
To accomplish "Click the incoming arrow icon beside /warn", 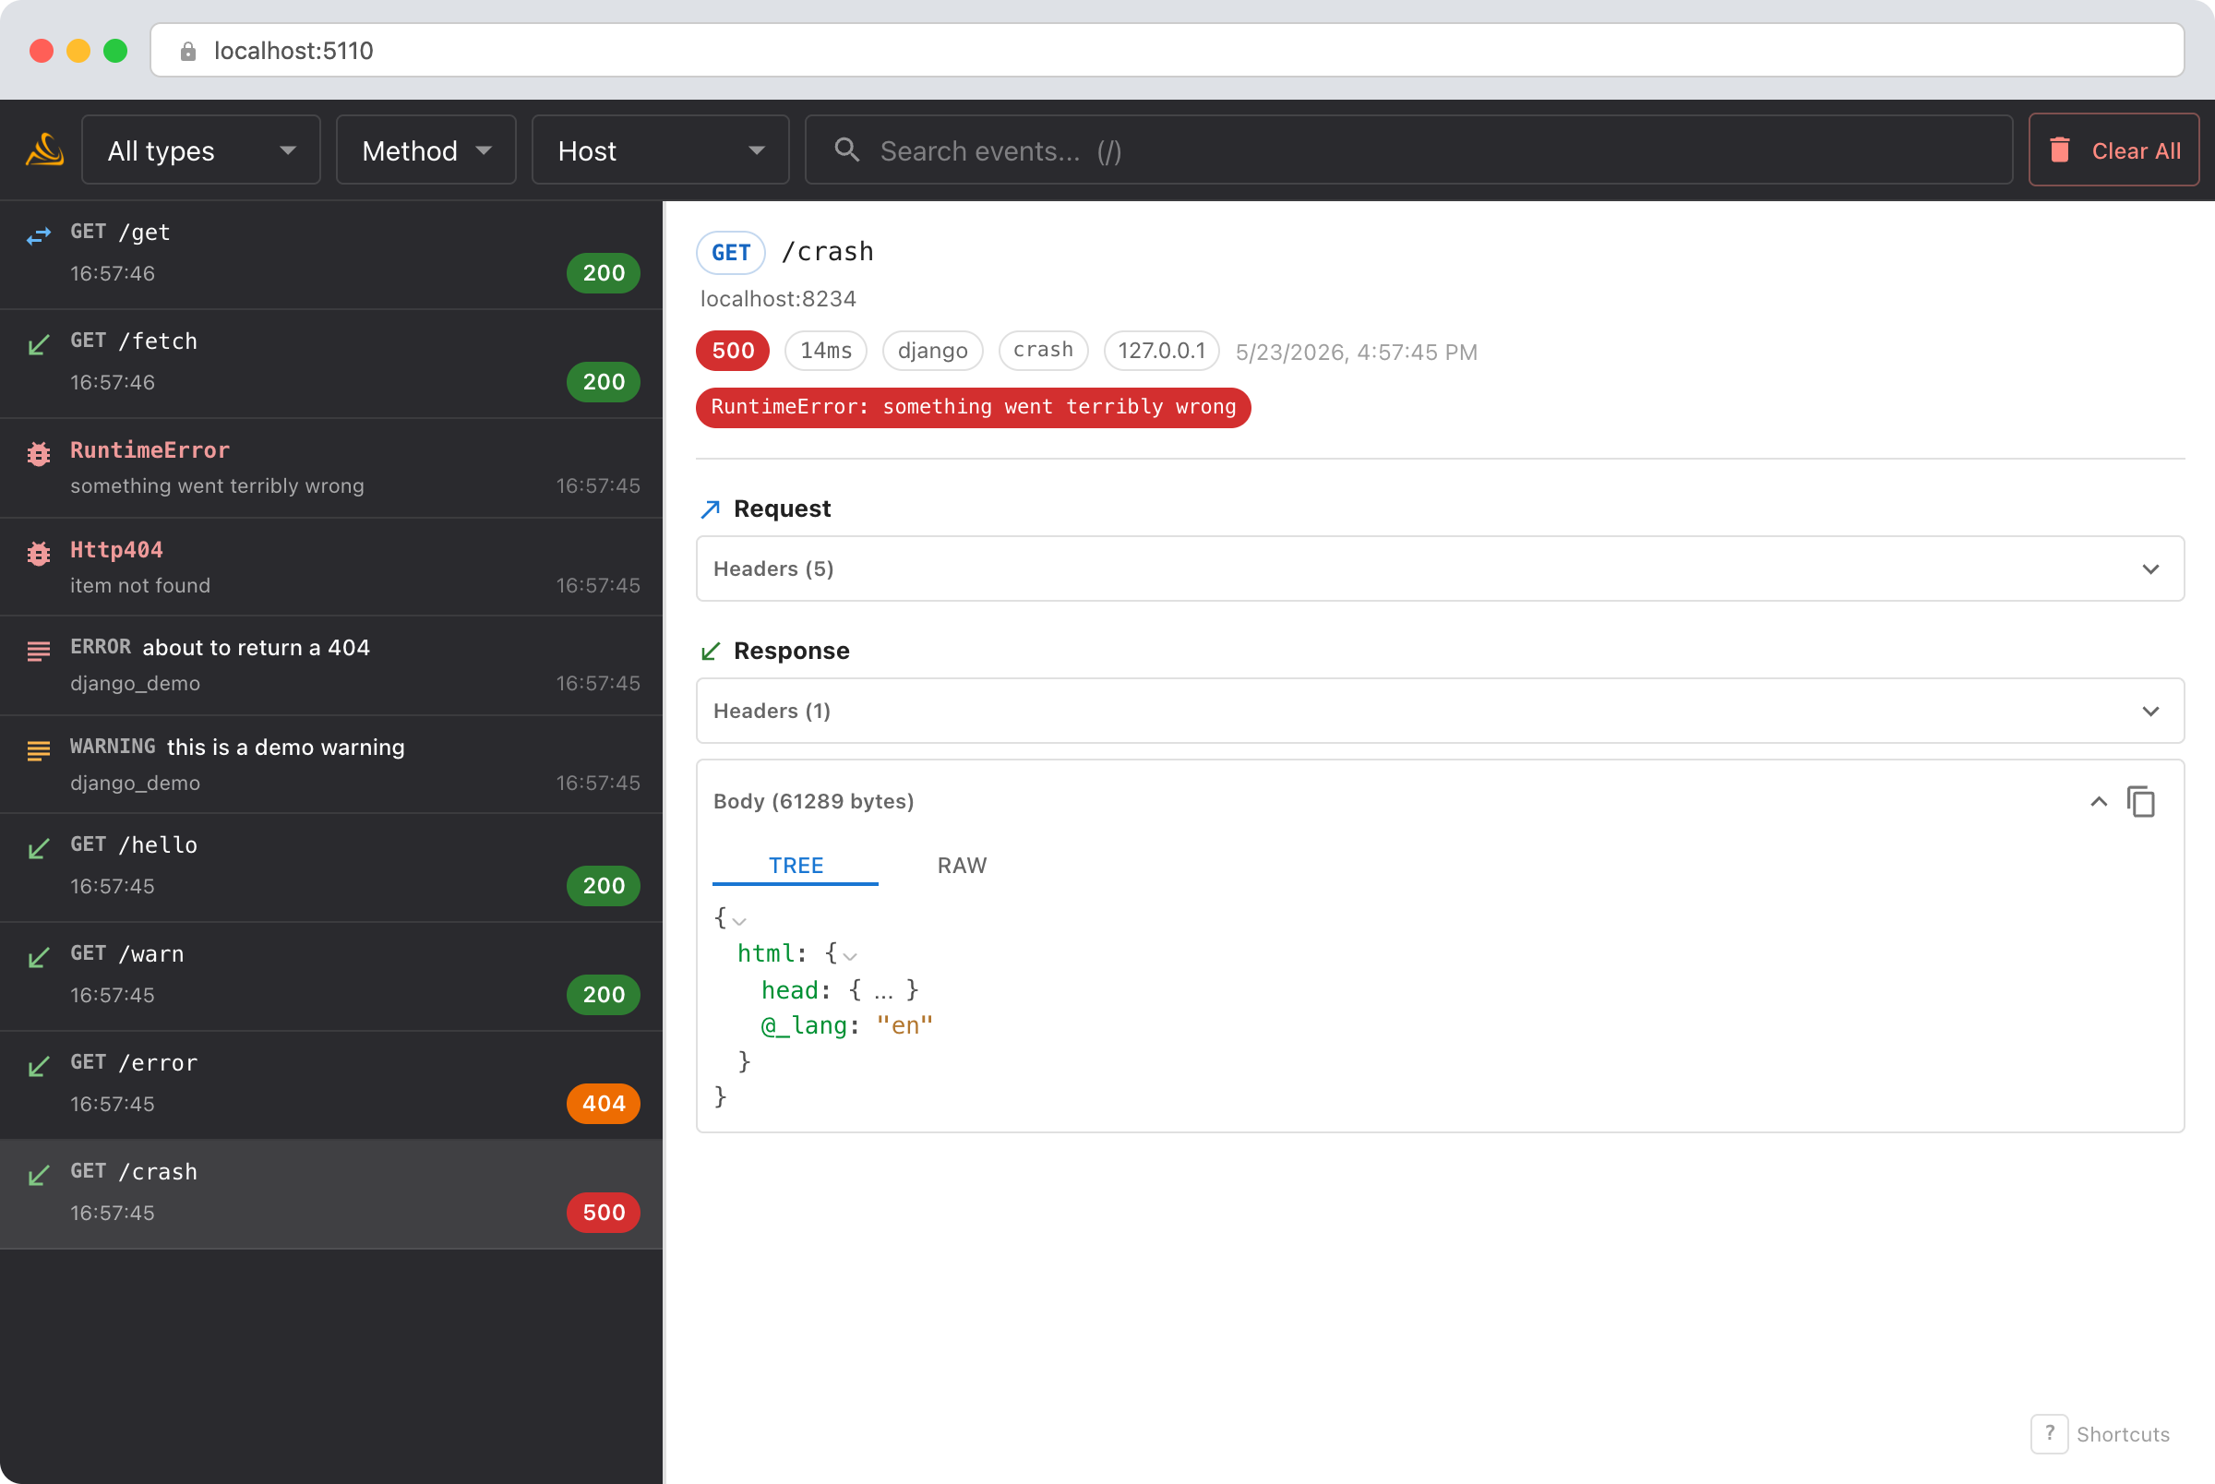I will (39, 958).
